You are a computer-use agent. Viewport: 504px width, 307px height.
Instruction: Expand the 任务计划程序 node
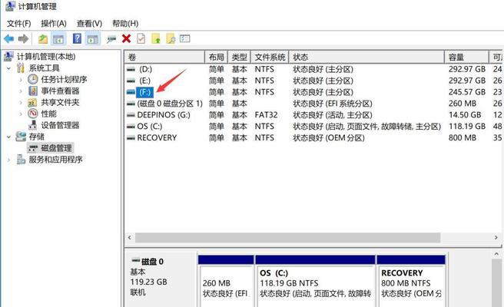pos(21,80)
